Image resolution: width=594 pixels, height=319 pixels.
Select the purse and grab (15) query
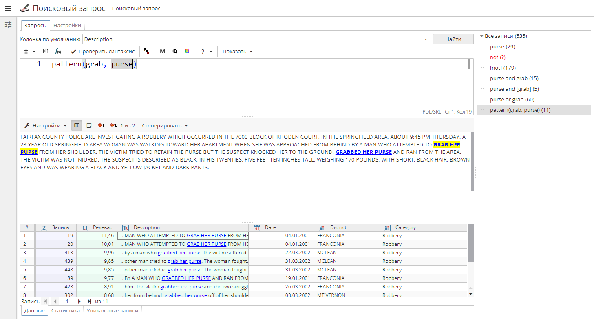pos(514,79)
